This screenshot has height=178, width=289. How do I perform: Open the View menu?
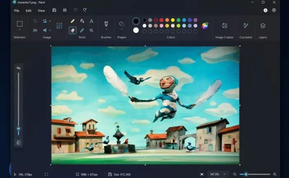click(41, 10)
